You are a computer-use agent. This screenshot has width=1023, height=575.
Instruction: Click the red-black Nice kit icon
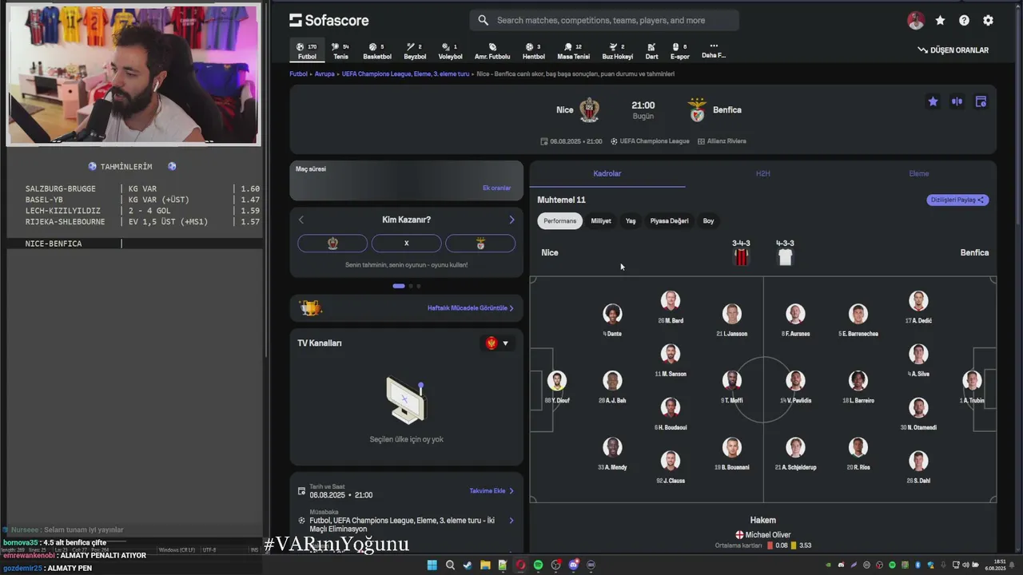pyautogui.click(x=741, y=256)
